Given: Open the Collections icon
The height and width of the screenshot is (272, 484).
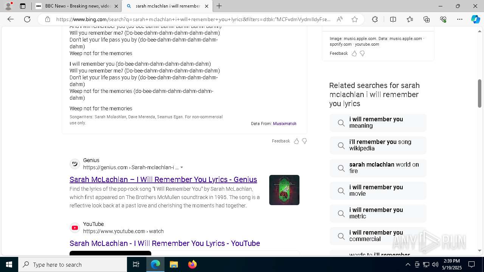Looking at the screenshot, I should pos(427,19).
